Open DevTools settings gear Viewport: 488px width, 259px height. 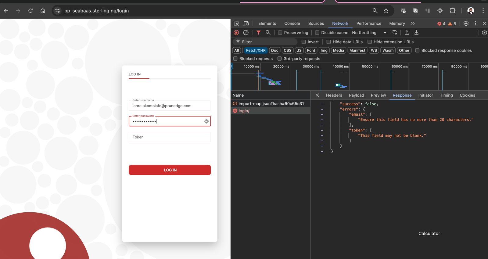point(466,23)
